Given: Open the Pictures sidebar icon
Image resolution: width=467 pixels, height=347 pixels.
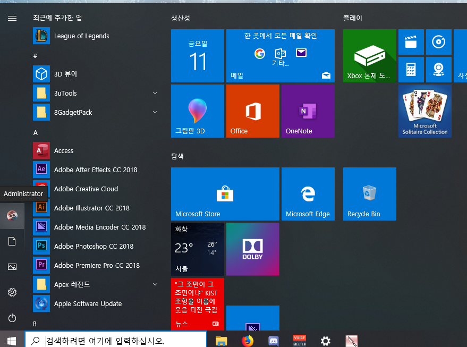Looking at the screenshot, I should (x=12, y=267).
